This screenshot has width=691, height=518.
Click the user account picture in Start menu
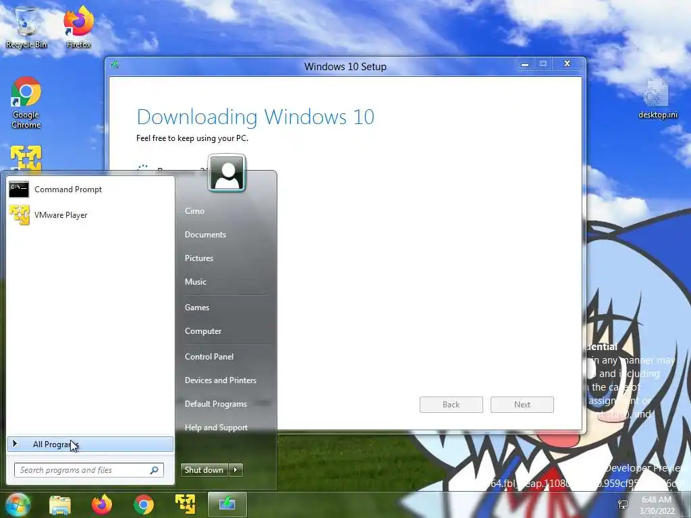click(227, 173)
